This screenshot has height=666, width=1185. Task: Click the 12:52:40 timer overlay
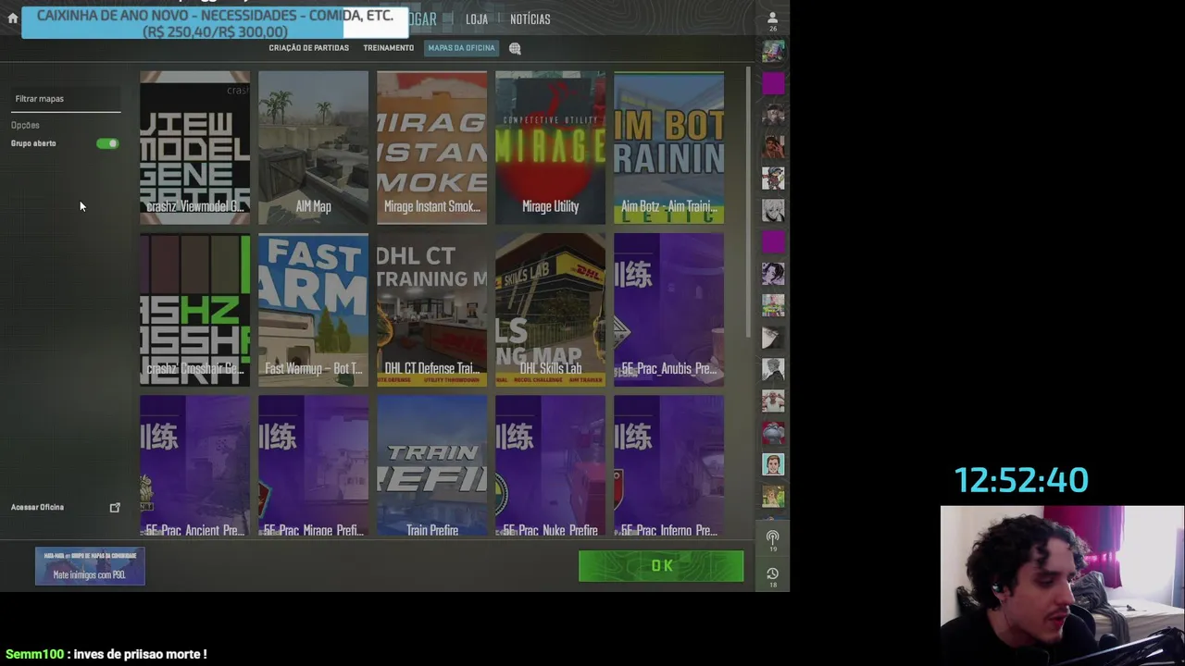point(1021,480)
